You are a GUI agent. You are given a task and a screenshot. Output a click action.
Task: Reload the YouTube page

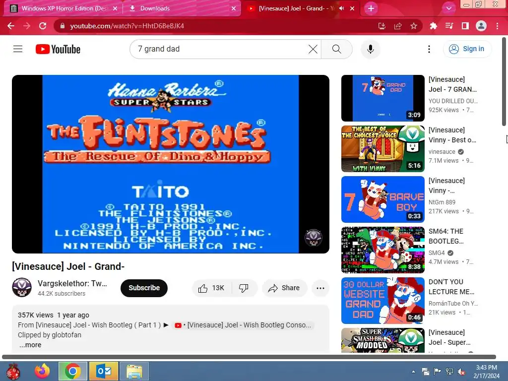[43, 26]
